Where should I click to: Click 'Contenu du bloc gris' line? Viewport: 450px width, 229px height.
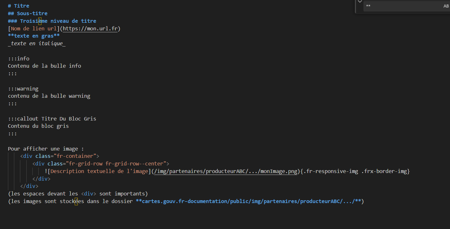38,126
